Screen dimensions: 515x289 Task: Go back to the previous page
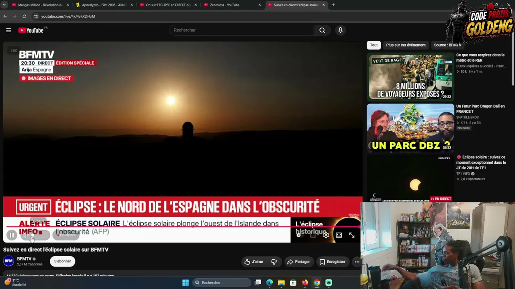(5, 16)
